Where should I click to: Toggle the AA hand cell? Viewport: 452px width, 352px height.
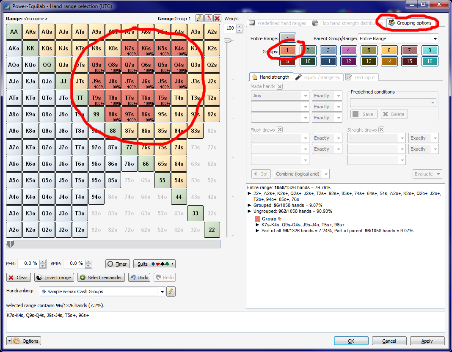click(x=14, y=32)
